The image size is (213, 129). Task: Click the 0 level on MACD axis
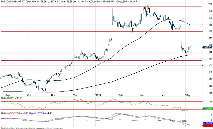click(x=212, y=120)
